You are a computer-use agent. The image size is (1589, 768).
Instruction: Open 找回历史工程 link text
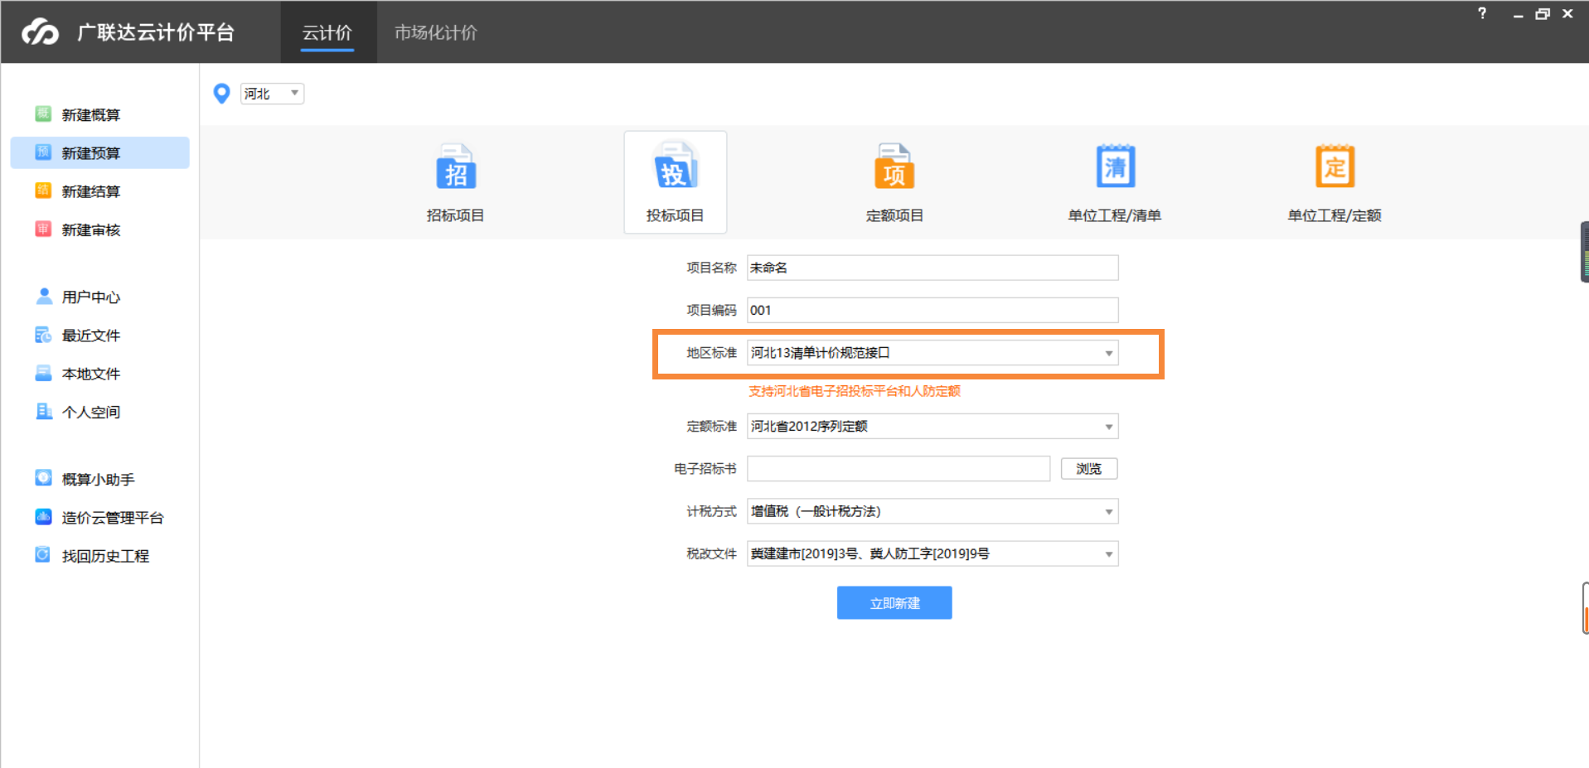click(x=105, y=556)
